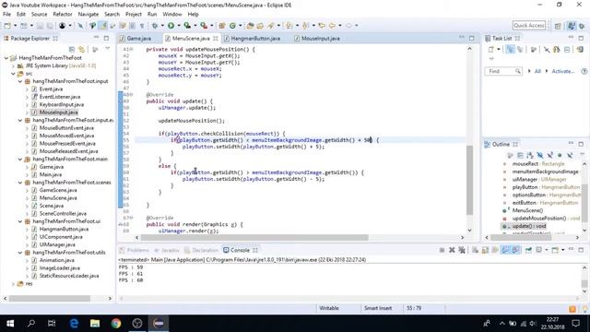The width and height of the screenshot is (590, 332).
Task: Switch to the Game.java editor tab
Action: click(x=139, y=39)
